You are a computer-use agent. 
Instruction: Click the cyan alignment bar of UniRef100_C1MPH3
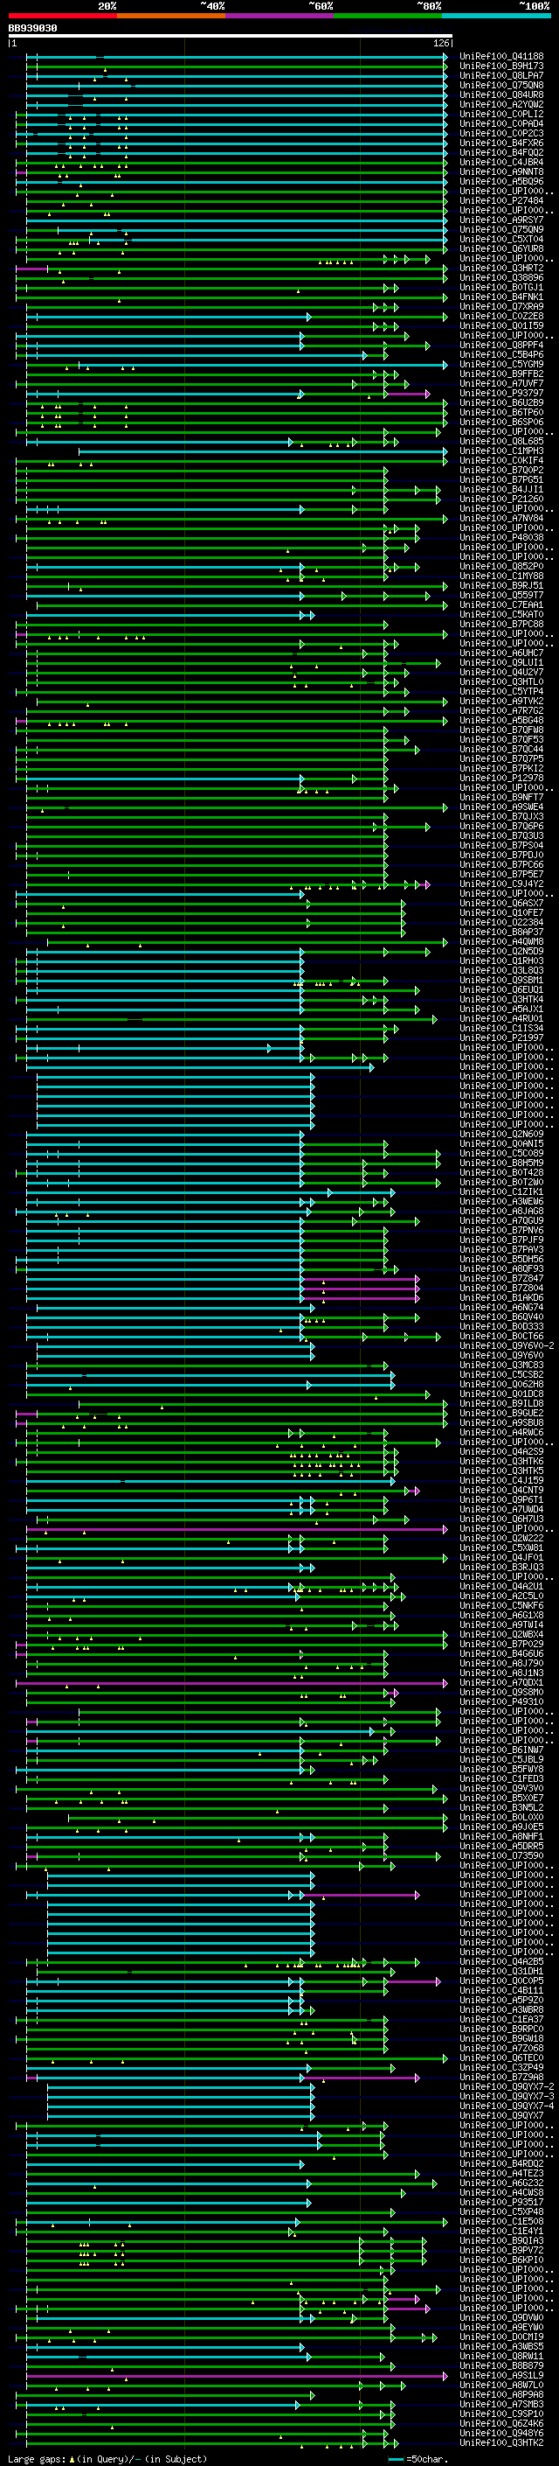click(x=263, y=451)
